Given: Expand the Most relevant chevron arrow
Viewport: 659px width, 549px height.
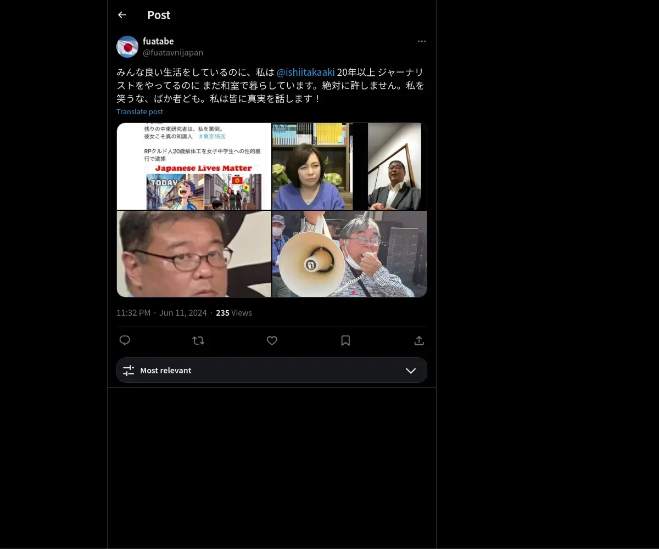Looking at the screenshot, I should 411,371.
